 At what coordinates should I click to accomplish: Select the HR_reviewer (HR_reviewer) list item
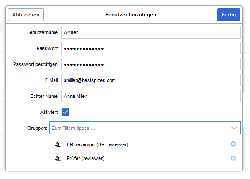[145, 145]
